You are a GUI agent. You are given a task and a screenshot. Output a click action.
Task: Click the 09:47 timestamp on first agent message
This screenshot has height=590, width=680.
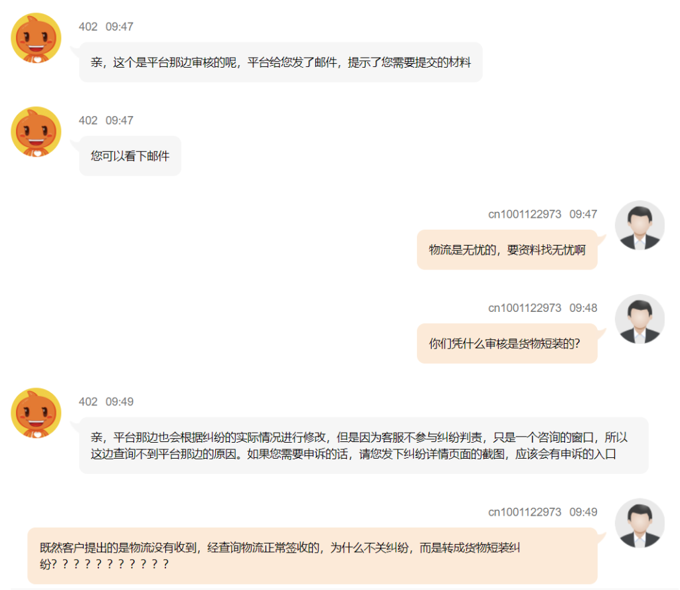tap(120, 27)
